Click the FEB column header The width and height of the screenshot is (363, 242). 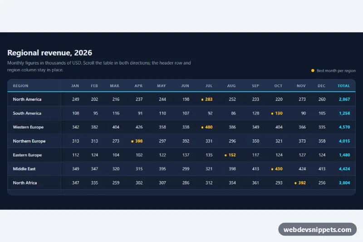(94, 86)
